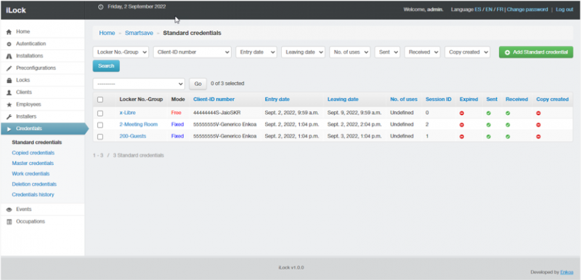Image resolution: width=581 pixels, height=280 pixels.
Task: Open the bulk action dropdown beside Go
Action: 139,84
